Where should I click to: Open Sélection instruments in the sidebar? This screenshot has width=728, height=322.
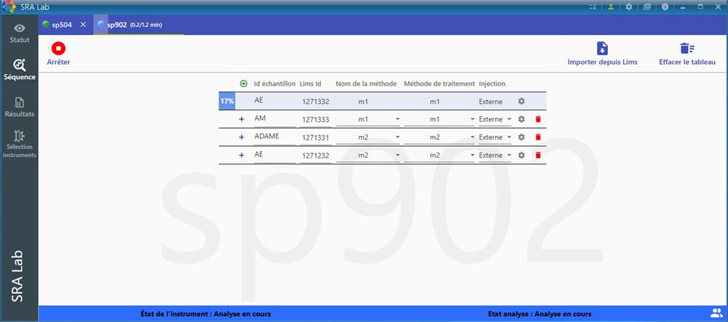(20, 144)
